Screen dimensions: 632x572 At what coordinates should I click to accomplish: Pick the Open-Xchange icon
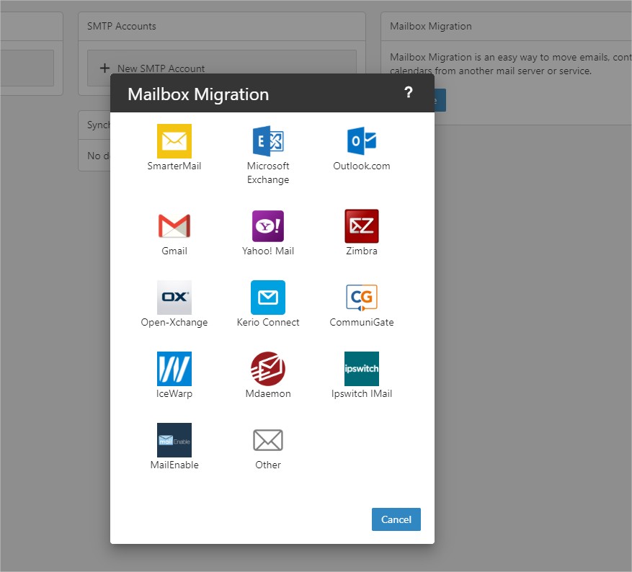click(x=174, y=298)
